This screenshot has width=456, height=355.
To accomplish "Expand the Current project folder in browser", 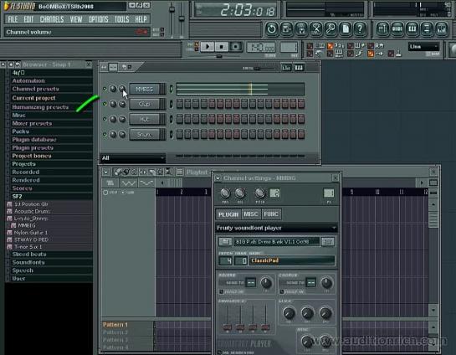I will pos(33,98).
